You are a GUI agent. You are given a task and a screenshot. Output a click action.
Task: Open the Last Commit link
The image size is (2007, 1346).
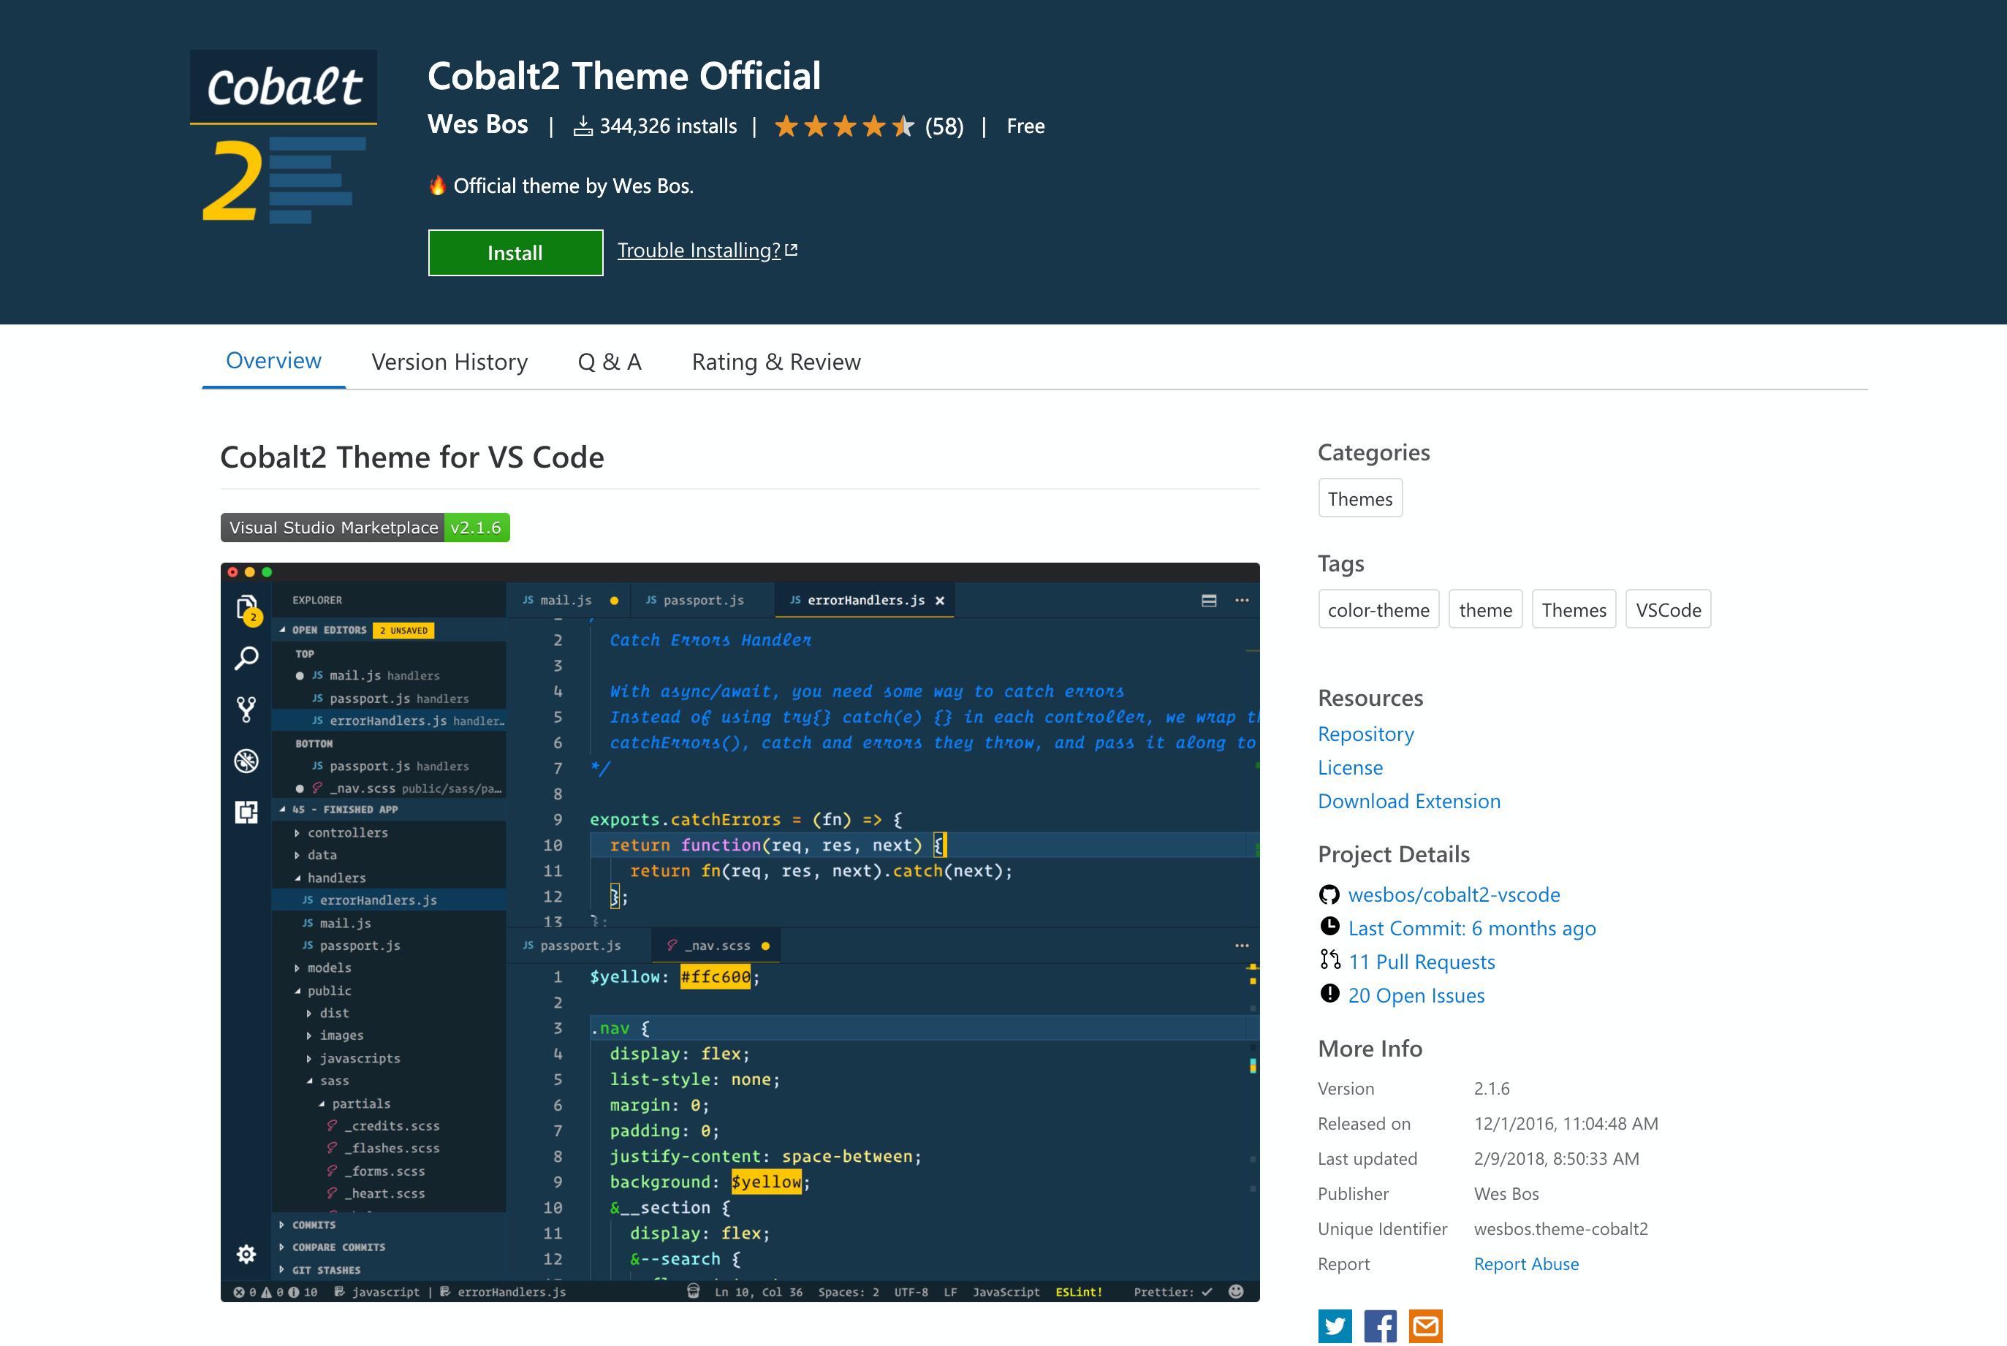coord(1471,928)
